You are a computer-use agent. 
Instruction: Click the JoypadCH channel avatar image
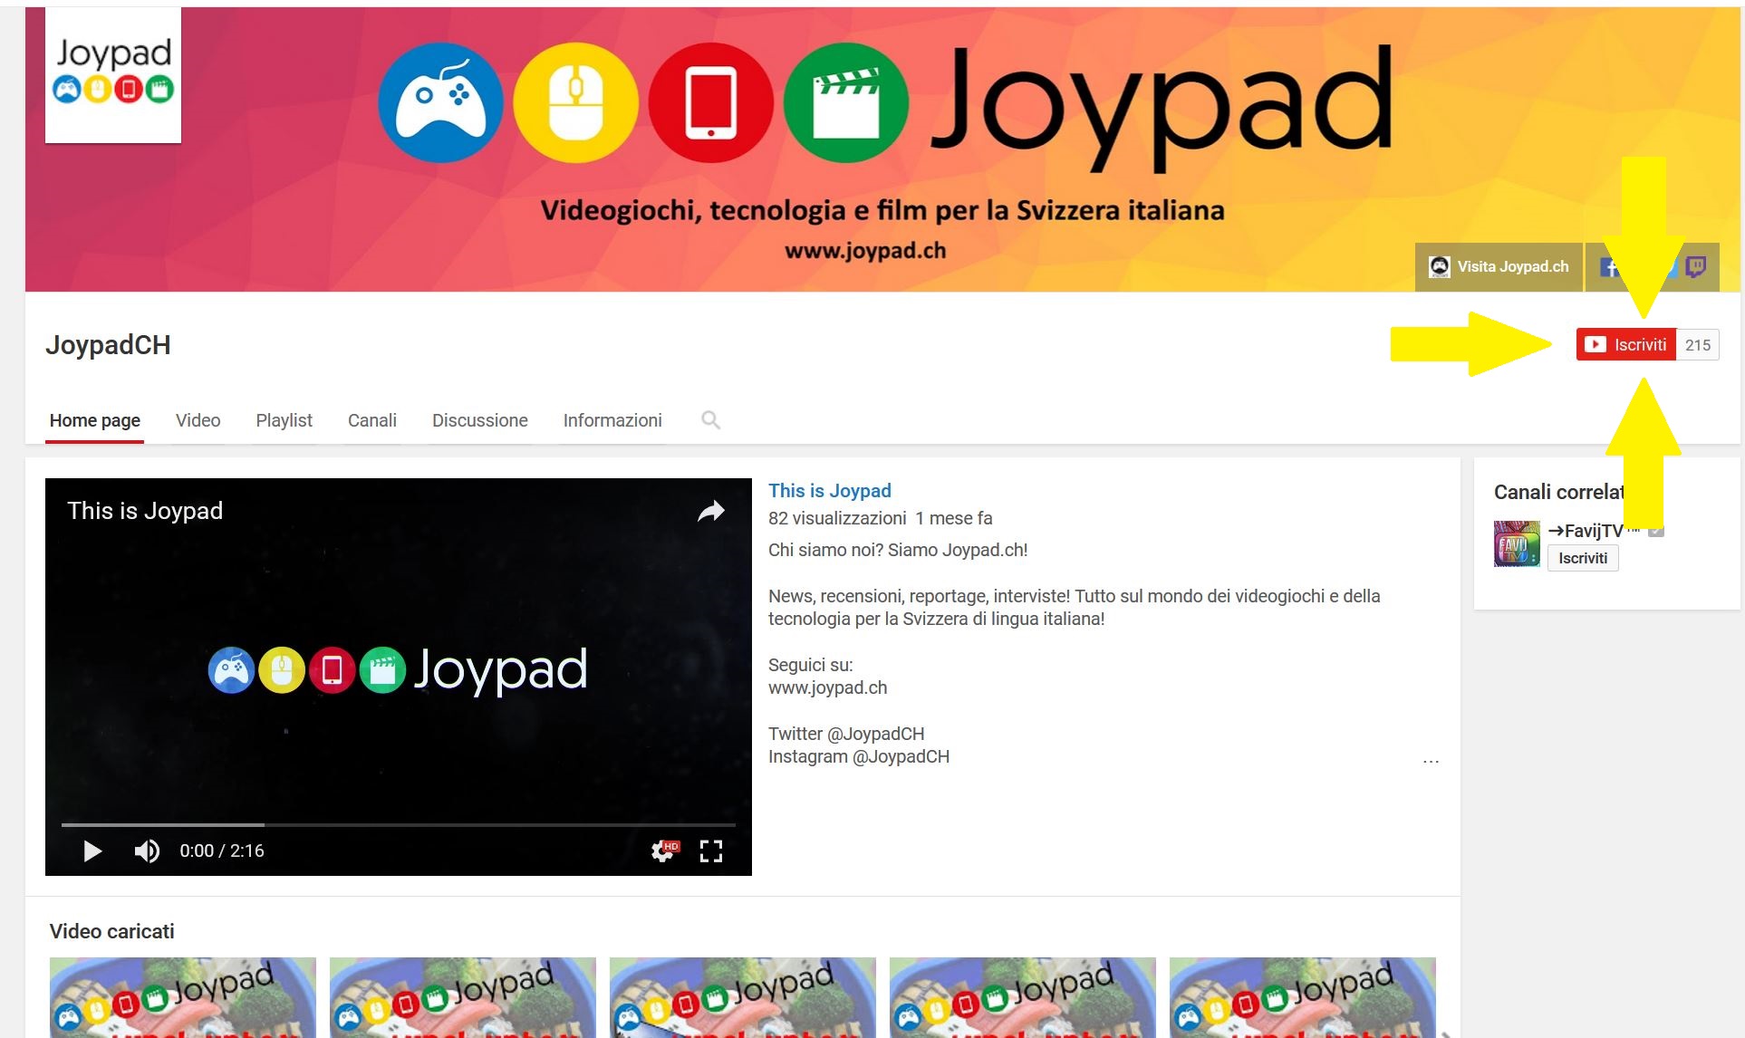(x=113, y=75)
